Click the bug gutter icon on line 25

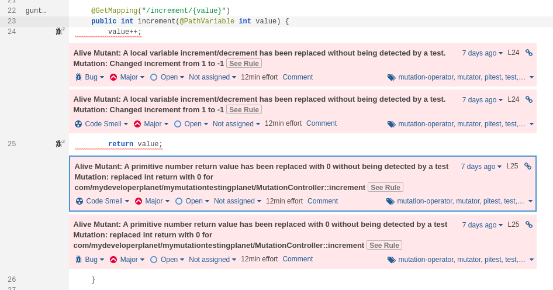[x=60, y=144]
